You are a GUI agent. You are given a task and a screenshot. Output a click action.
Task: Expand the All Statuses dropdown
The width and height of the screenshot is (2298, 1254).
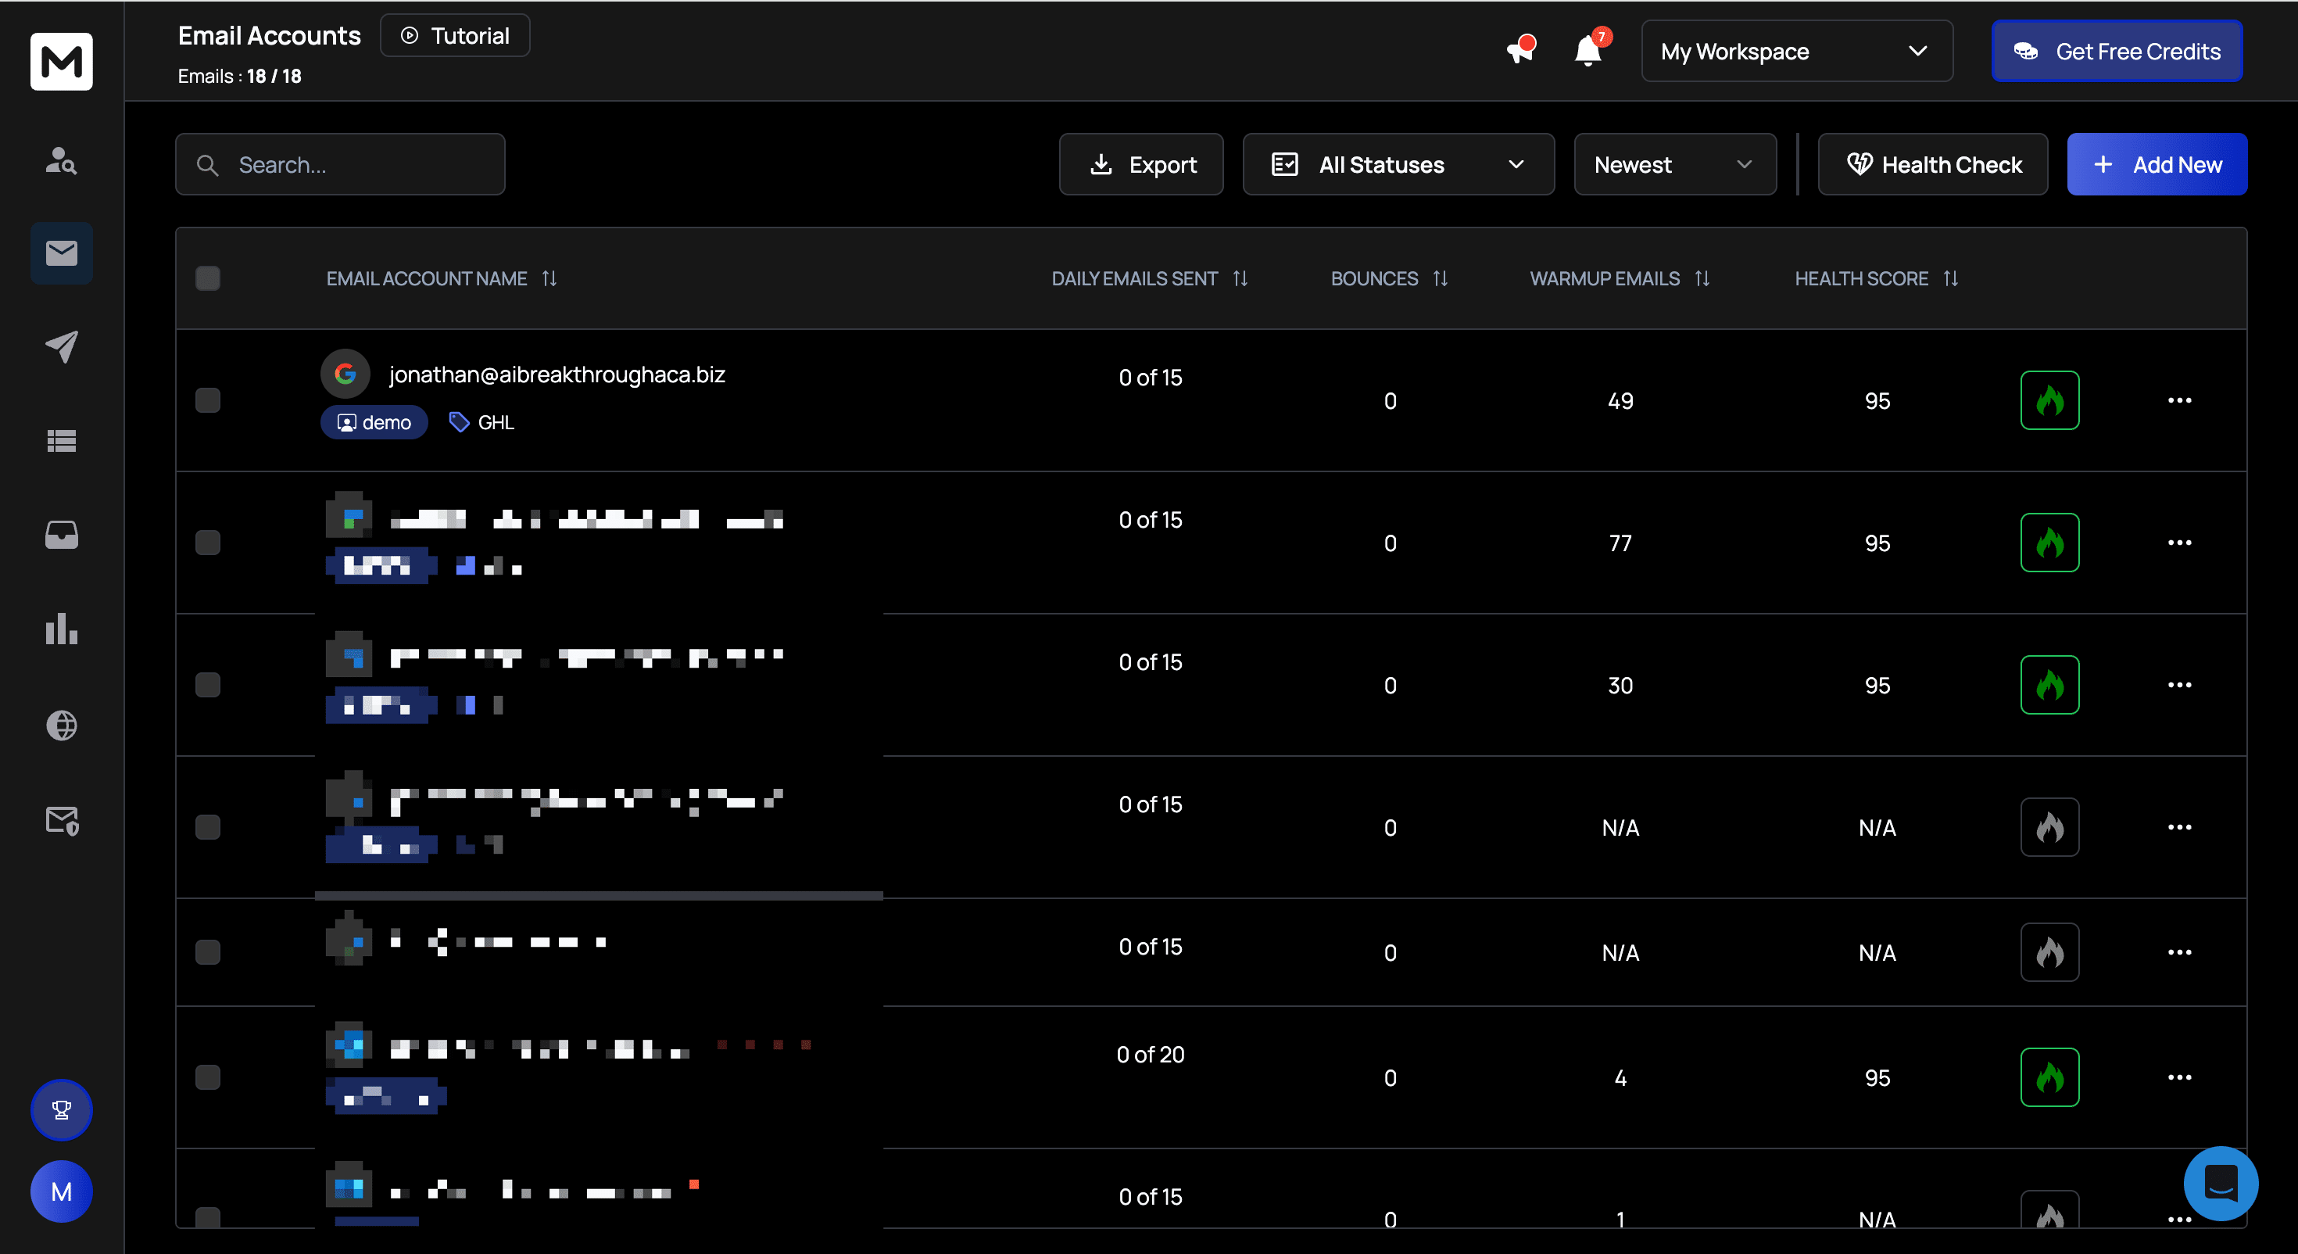tap(1398, 165)
